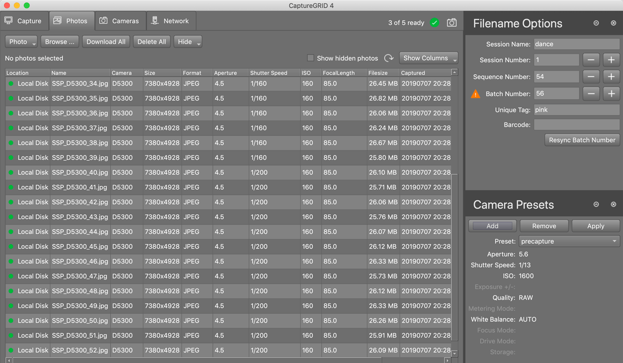Click the 3 of 5 ready status text
Viewport: 623px width, 363px height.
click(x=406, y=23)
